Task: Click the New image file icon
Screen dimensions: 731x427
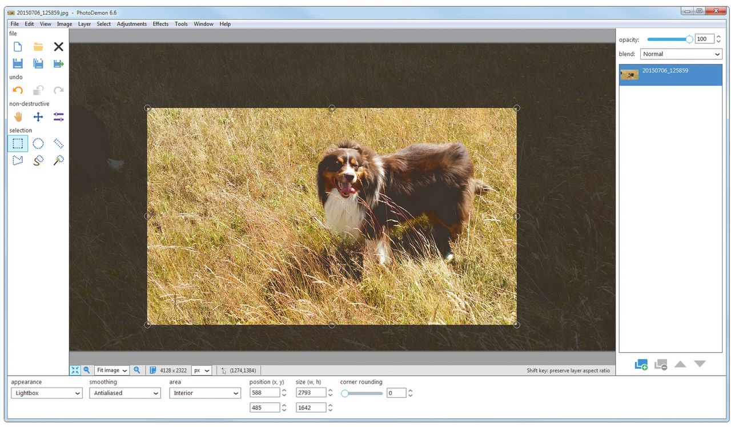Action: coord(18,47)
